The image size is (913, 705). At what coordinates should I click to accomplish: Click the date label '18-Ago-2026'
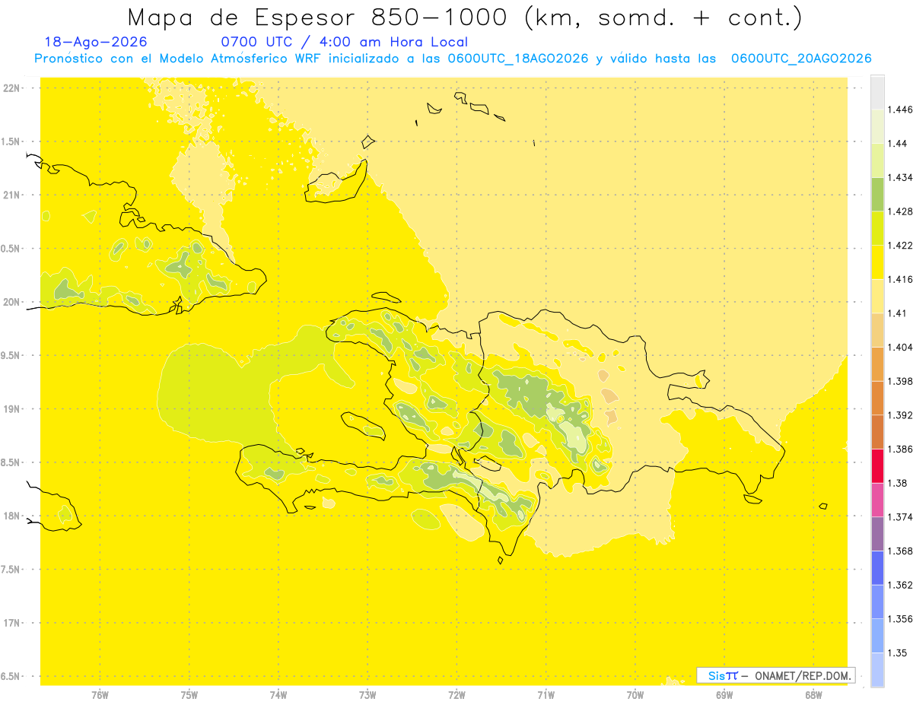coord(96,42)
